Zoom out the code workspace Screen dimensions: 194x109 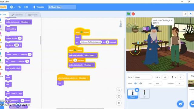(x=119, y=97)
